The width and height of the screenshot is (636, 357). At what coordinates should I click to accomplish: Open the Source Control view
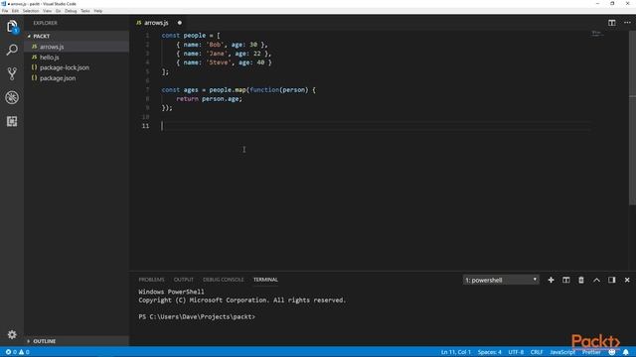[x=12, y=73]
